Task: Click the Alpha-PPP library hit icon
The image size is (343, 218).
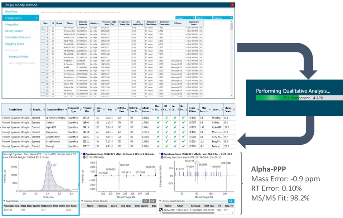Action: 161,210
